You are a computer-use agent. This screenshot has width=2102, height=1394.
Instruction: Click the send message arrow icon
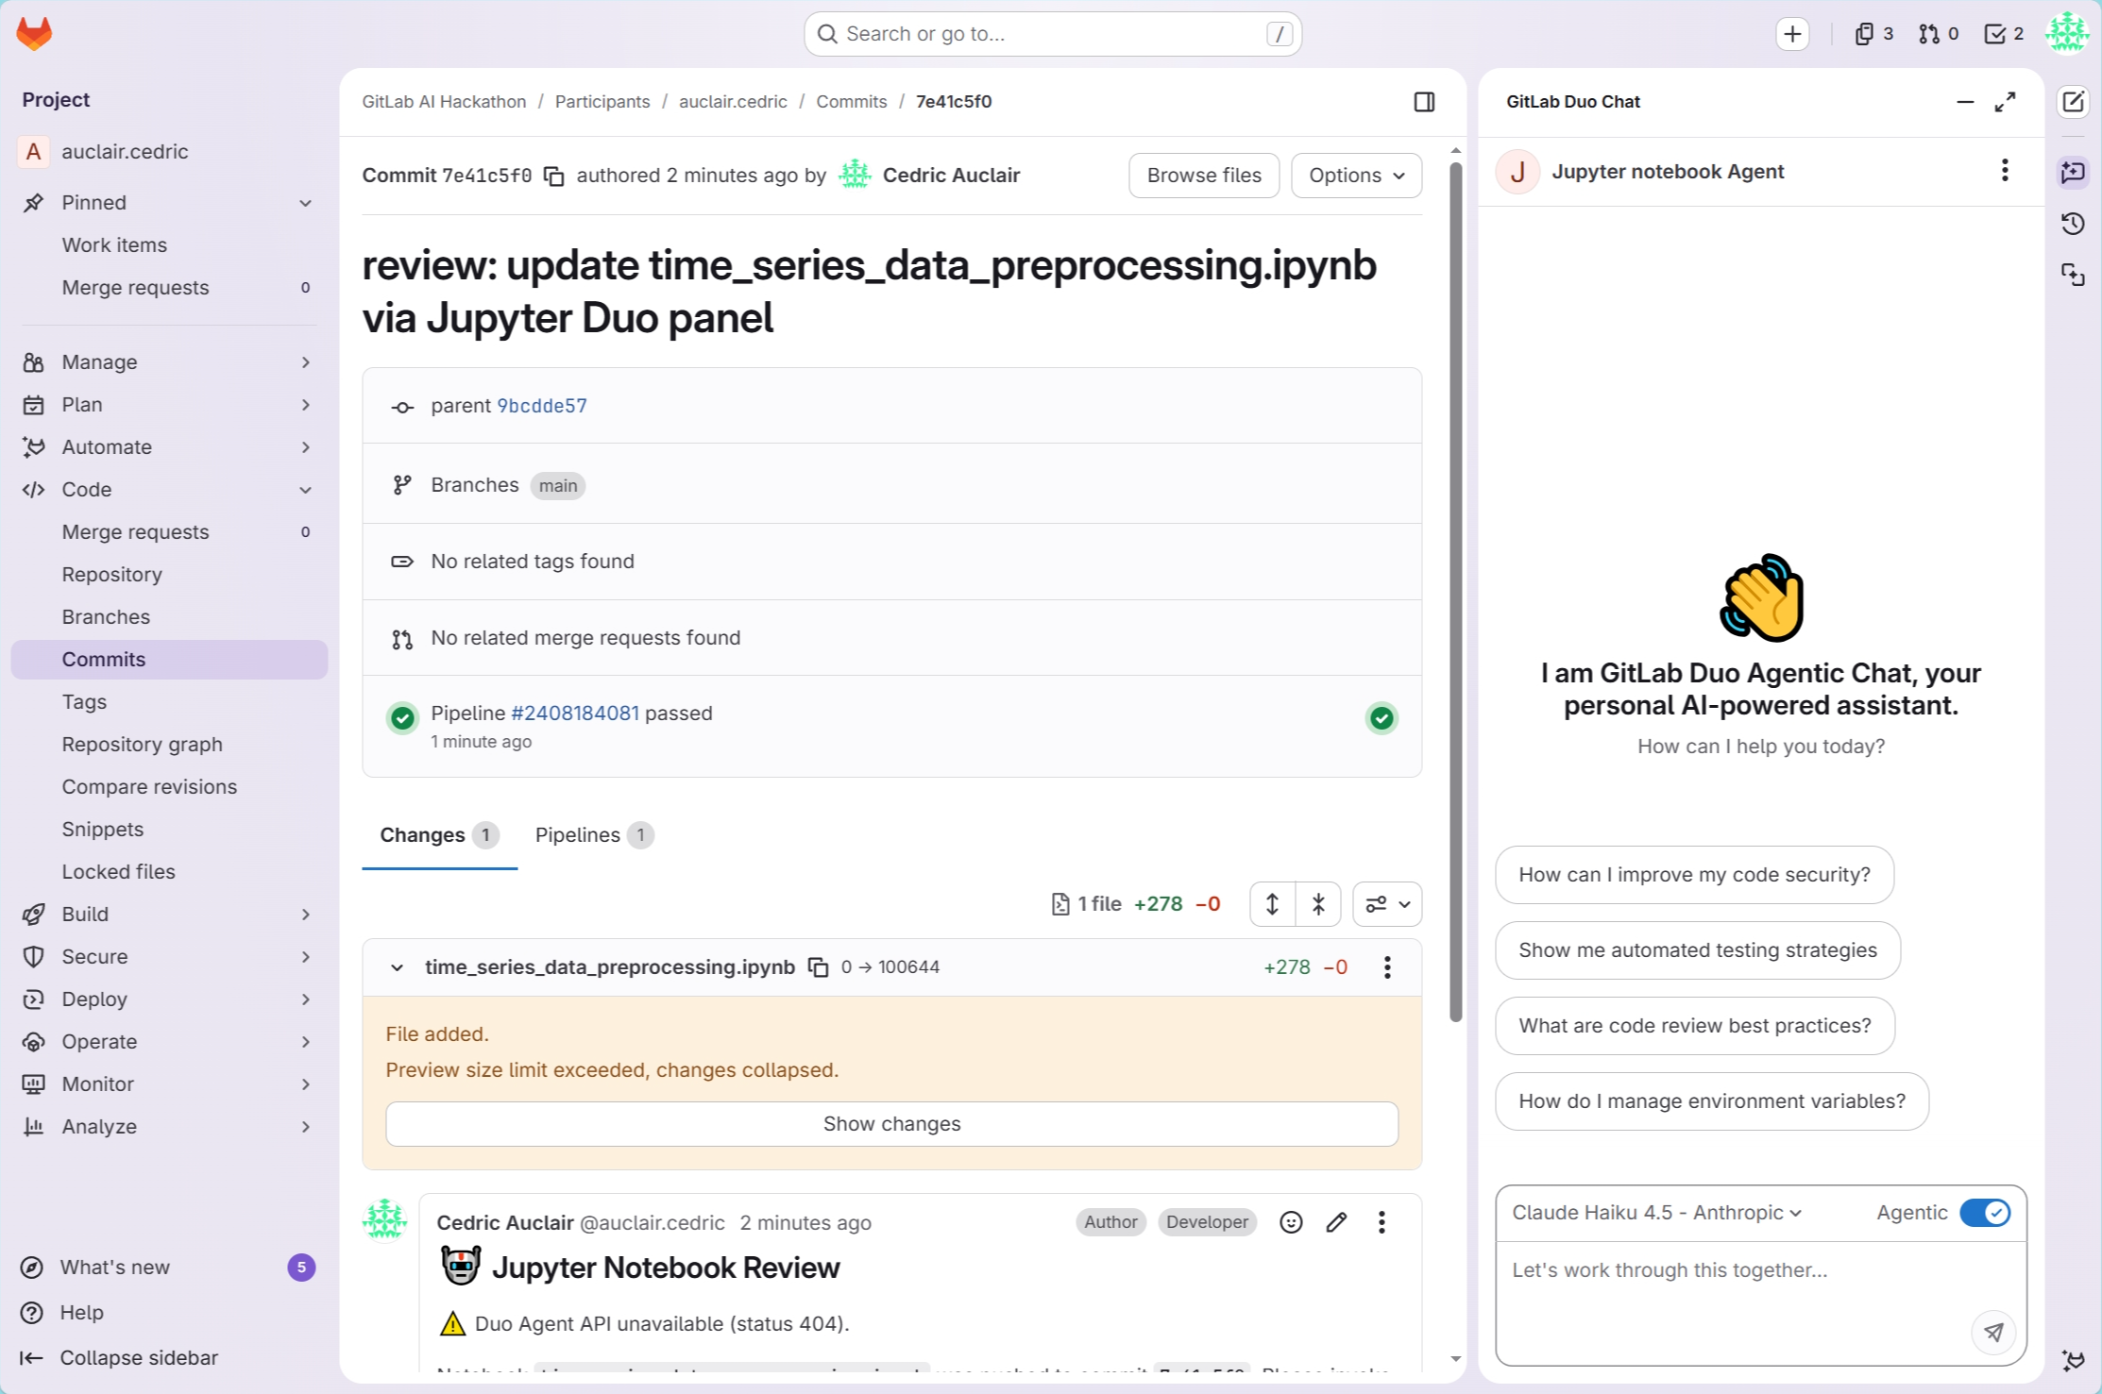[x=1992, y=1332]
